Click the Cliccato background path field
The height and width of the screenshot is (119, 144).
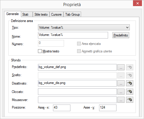[77, 91]
